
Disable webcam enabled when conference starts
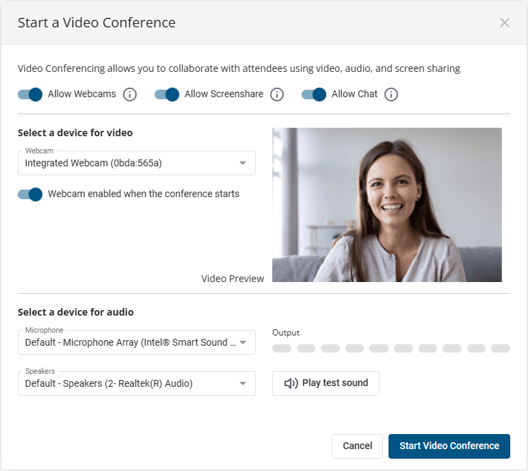coord(30,194)
